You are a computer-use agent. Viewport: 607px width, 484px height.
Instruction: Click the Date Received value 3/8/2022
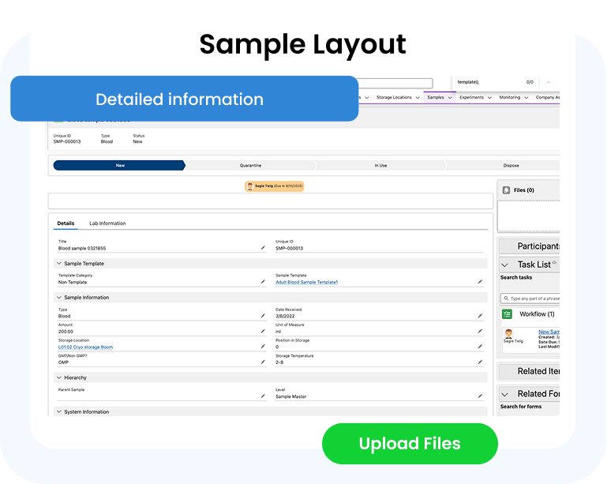pos(285,317)
